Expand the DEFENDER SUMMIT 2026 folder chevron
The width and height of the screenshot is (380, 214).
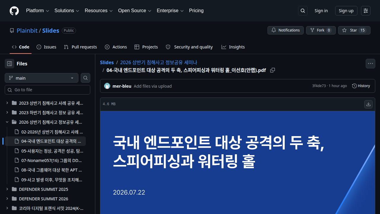7,199
